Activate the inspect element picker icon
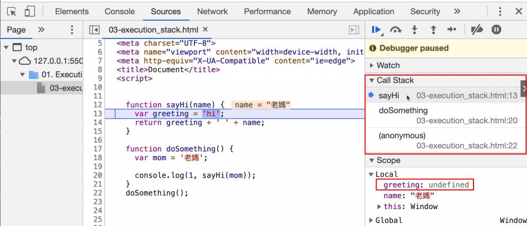527x226 pixels. pos(12,12)
